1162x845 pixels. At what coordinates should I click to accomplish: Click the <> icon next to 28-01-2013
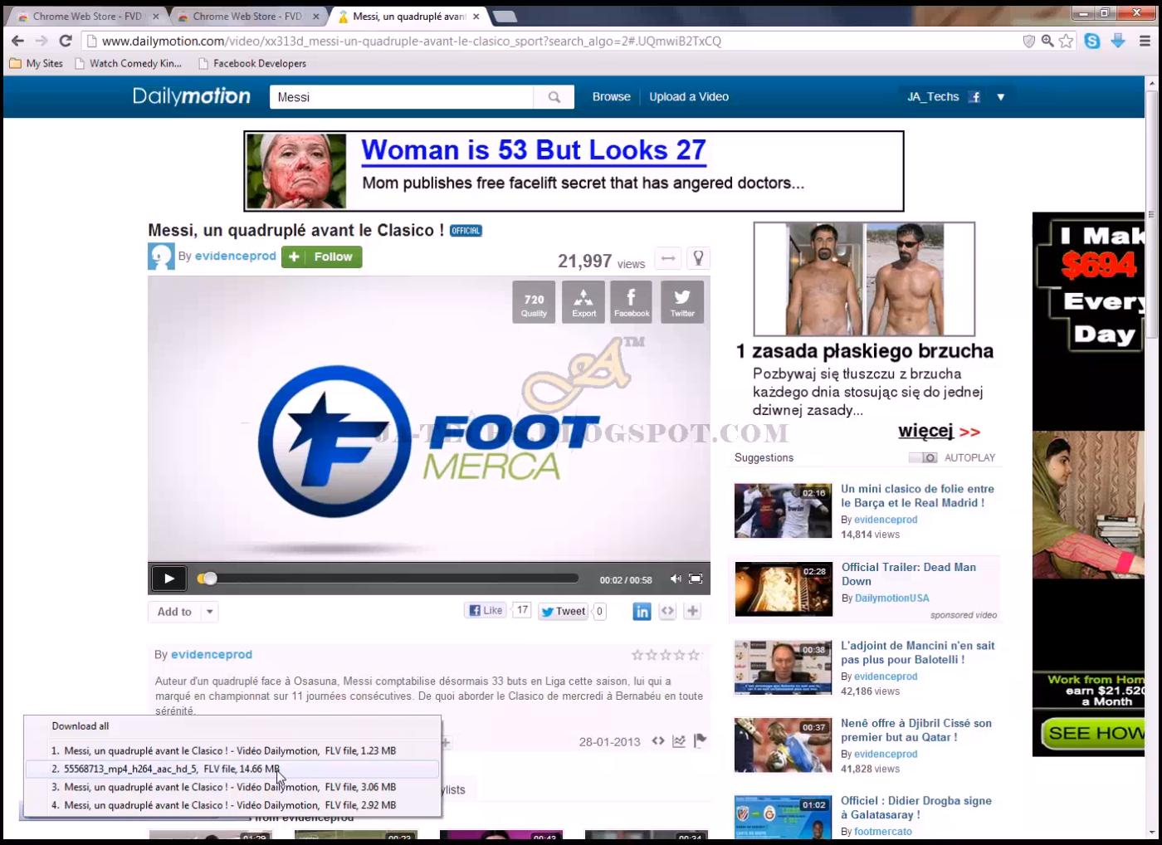(658, 741)
